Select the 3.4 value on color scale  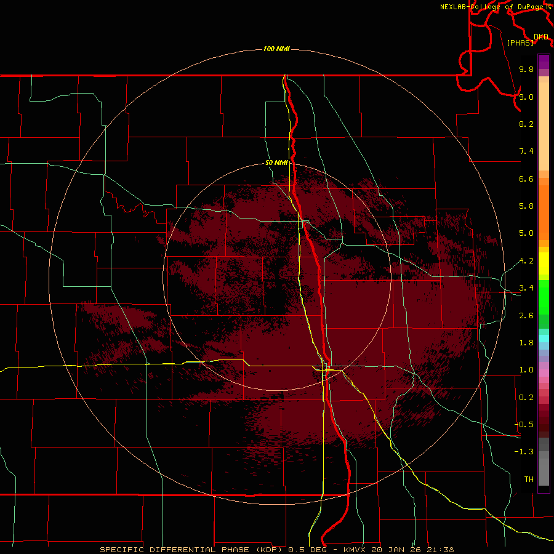(x=526, y=288)
